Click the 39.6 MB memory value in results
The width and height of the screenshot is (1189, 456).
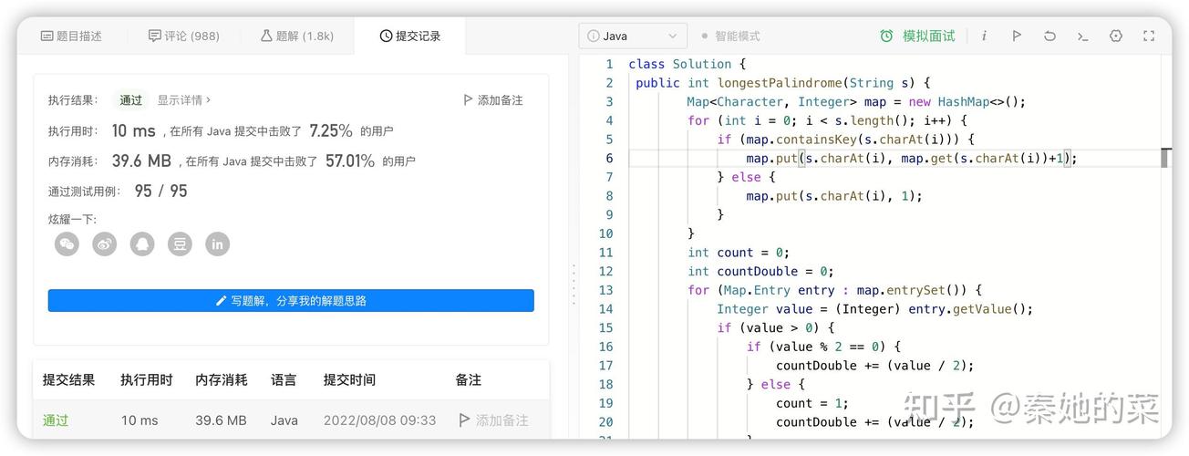[x=141, y=161]
